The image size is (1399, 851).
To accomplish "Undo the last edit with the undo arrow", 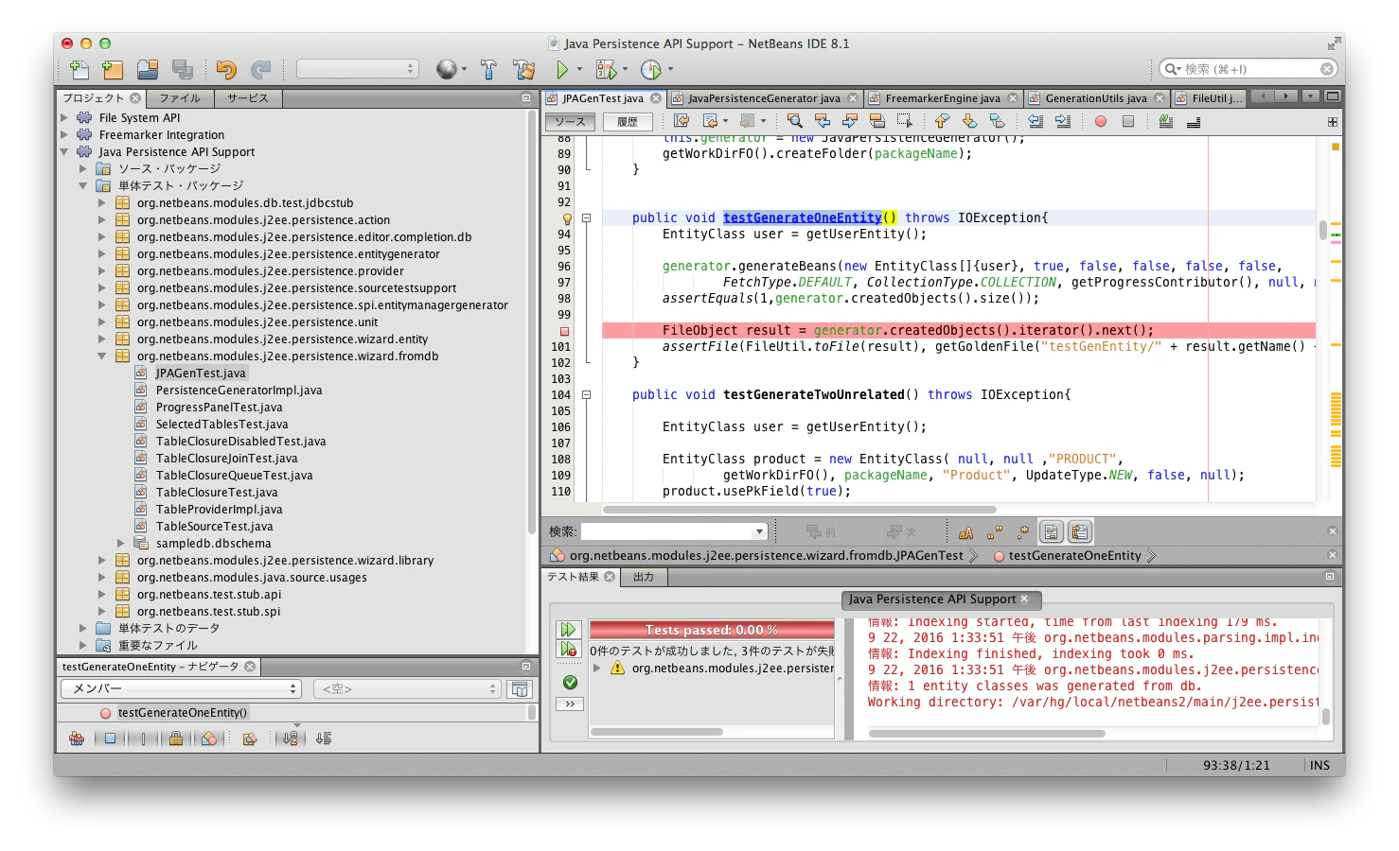I will click(225, 69).
